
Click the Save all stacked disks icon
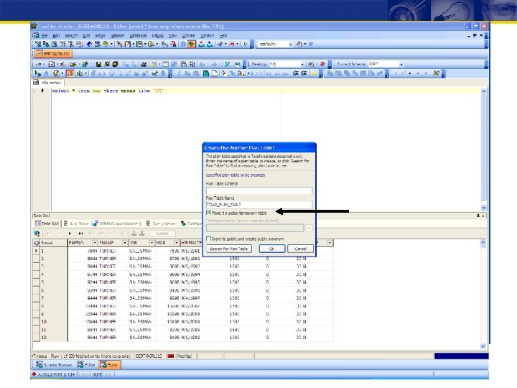pyautogui.click(x=115, y=65)
